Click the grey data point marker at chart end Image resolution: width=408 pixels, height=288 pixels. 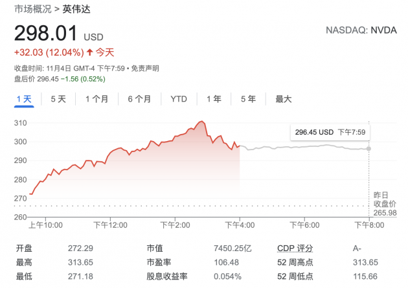pos(369,149)
